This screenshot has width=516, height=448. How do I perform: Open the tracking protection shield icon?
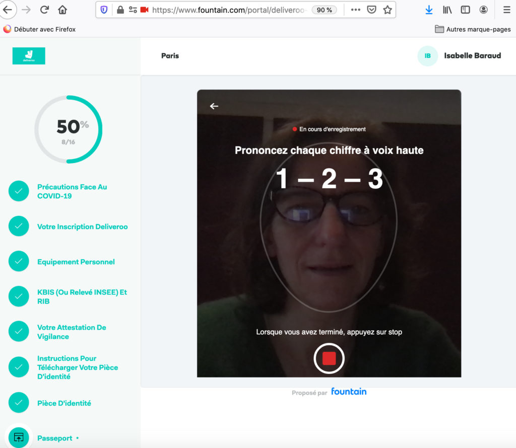104,10
